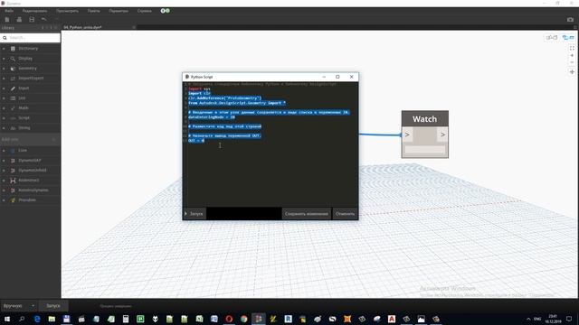The image size is (579, 325).
Task: Click the ImportExport library category icon
Action: (x=13, y=79)
